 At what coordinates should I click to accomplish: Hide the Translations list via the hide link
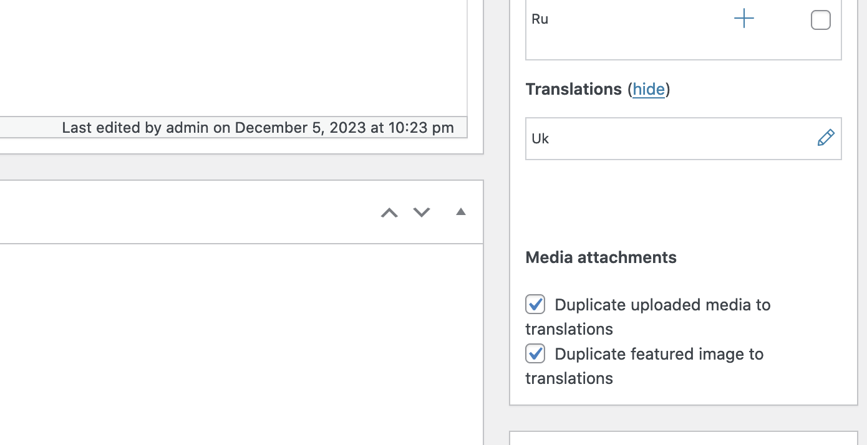click(649, 89)
